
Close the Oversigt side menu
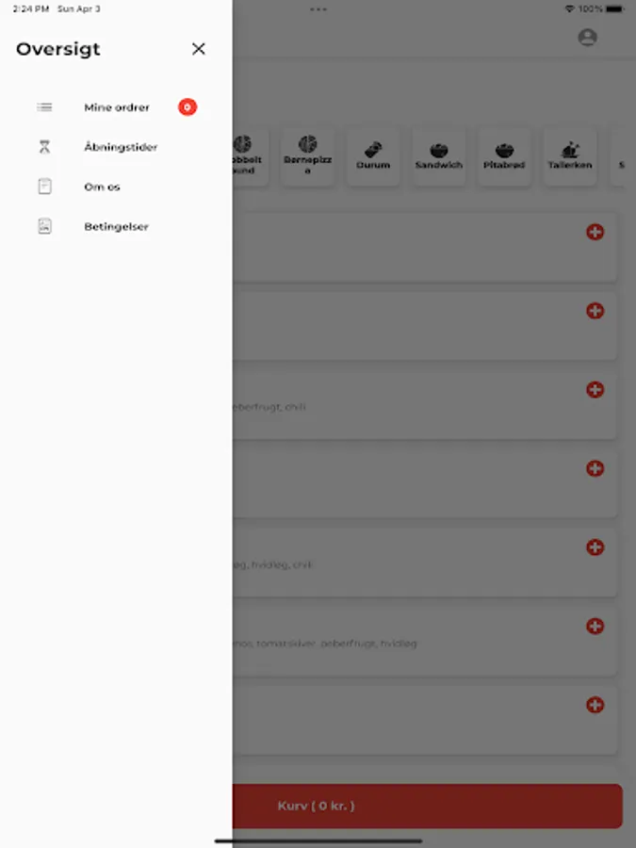[199, 49]
